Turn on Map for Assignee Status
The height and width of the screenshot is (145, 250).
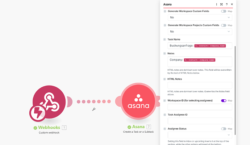[224, 129]
